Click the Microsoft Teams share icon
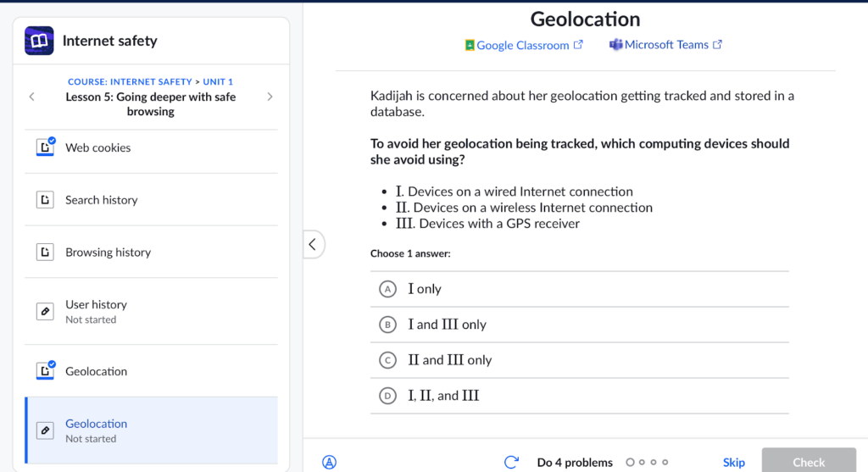 pos(616,45)
